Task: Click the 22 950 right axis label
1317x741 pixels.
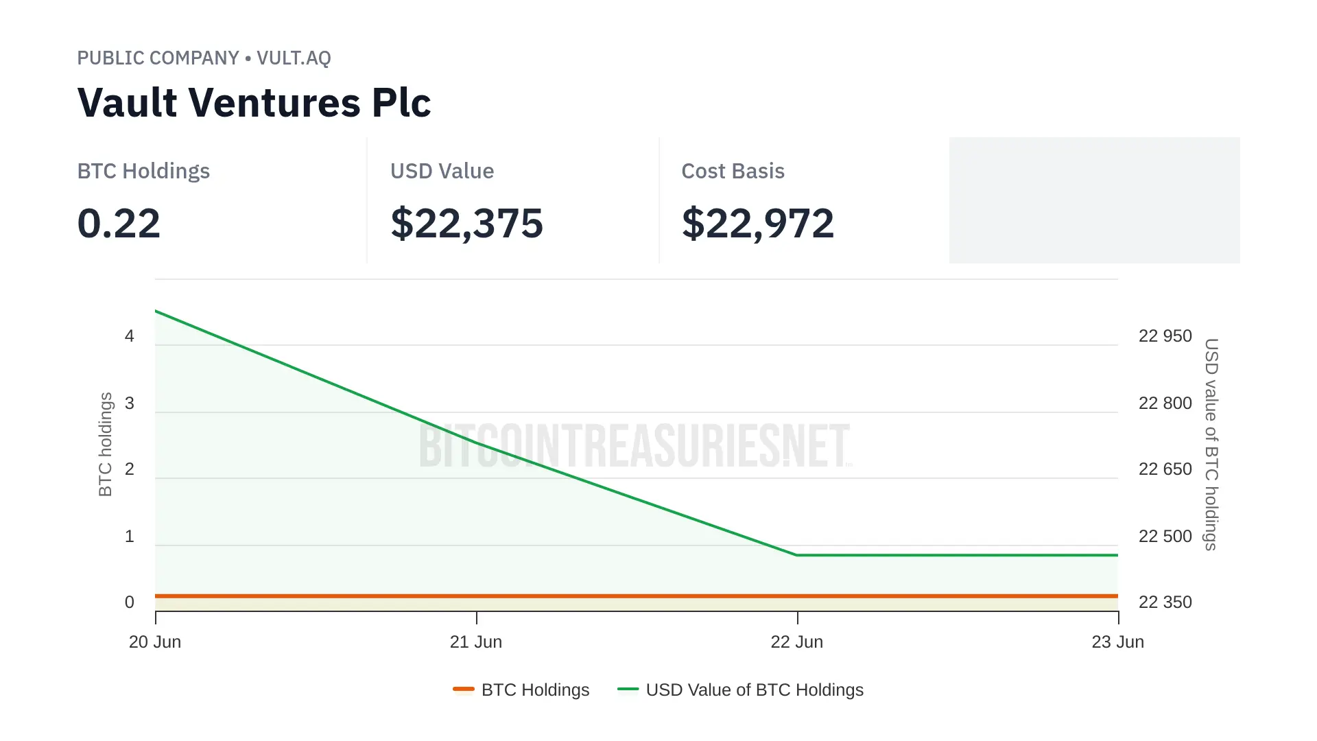Action: coord(1165,336)
